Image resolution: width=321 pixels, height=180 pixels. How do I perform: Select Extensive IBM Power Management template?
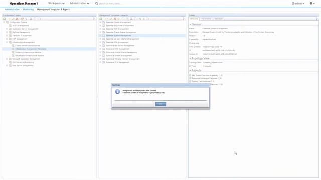pos(120,46)
